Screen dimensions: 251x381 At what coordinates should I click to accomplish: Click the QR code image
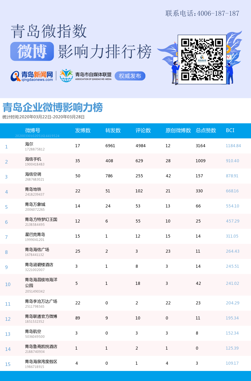click(x=202, y=60)
